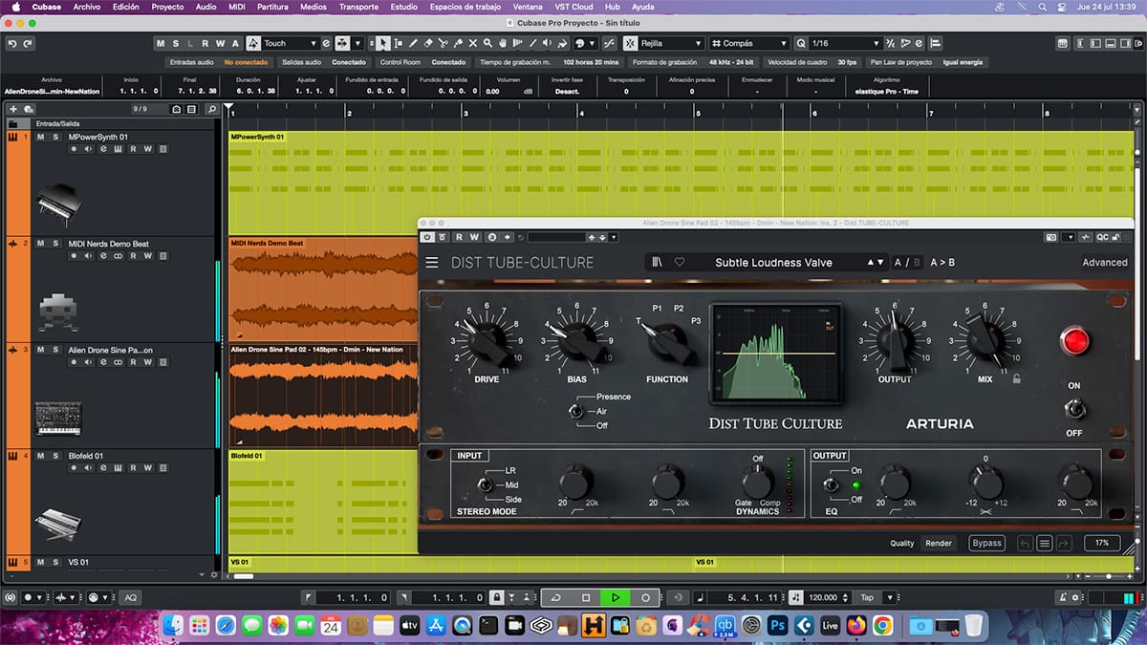Open Finder from the Dock
Image resolution: width=1147 pixels, height=645 pixels.
click(173, 625)
